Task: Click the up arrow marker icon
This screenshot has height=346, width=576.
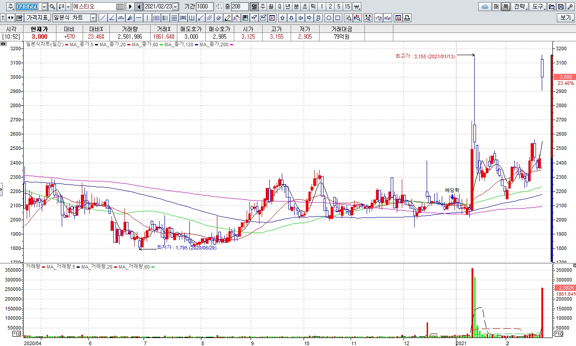Action: point(282,18)
